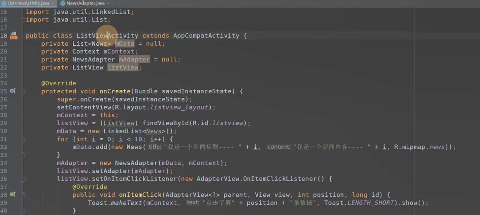480x215 pixels.
Task: Click the onCreate method name
Action: point(115,91)
